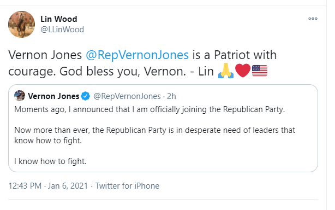Click Lin Wood's profile picture avatar
The image size is (335, 210).
pos(21,24)
